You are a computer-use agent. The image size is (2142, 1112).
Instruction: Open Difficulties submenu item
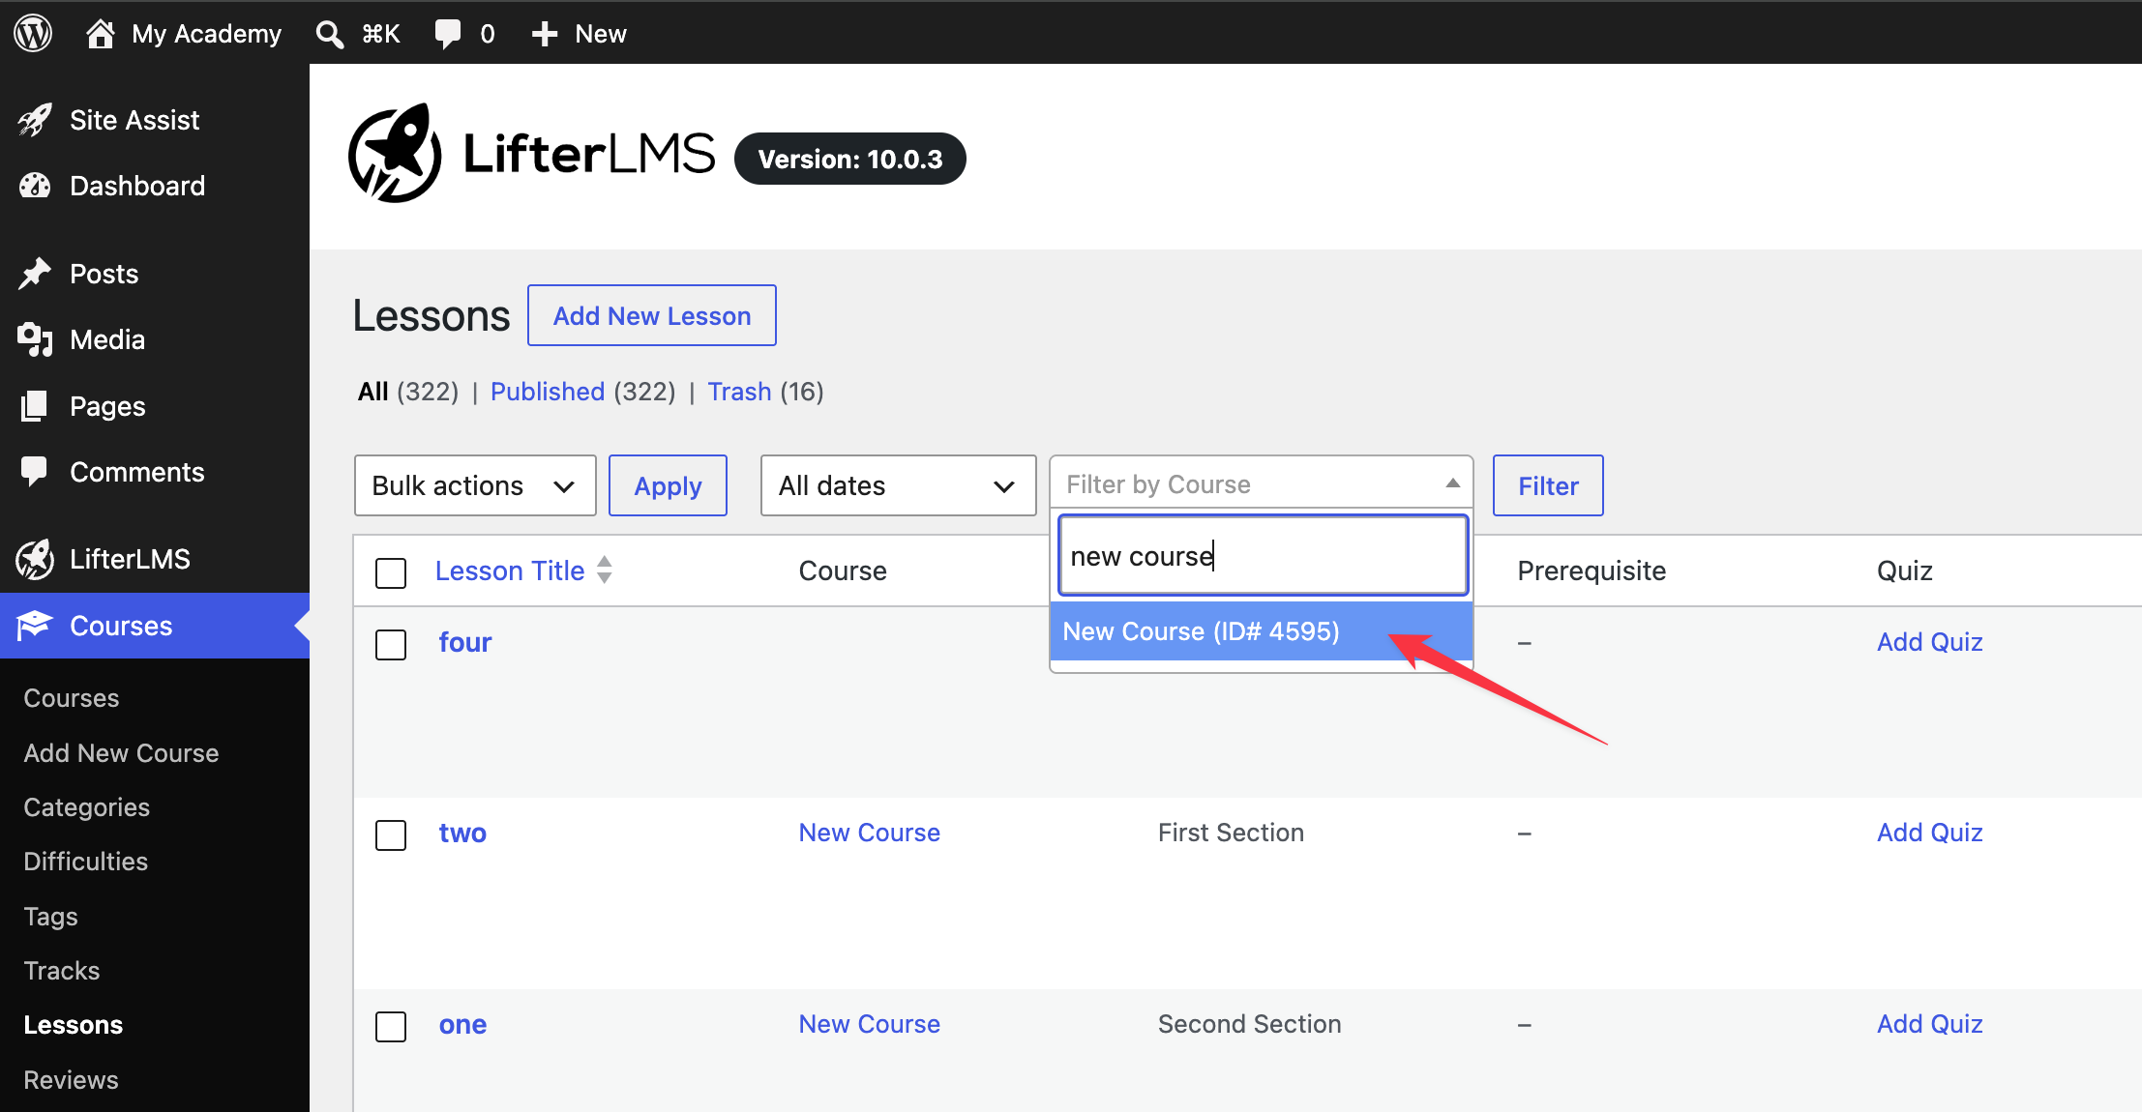click(86, 862)
